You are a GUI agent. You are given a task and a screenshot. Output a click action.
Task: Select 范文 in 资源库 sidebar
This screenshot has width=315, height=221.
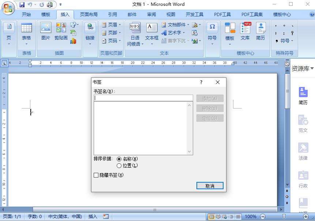point(303,123)
